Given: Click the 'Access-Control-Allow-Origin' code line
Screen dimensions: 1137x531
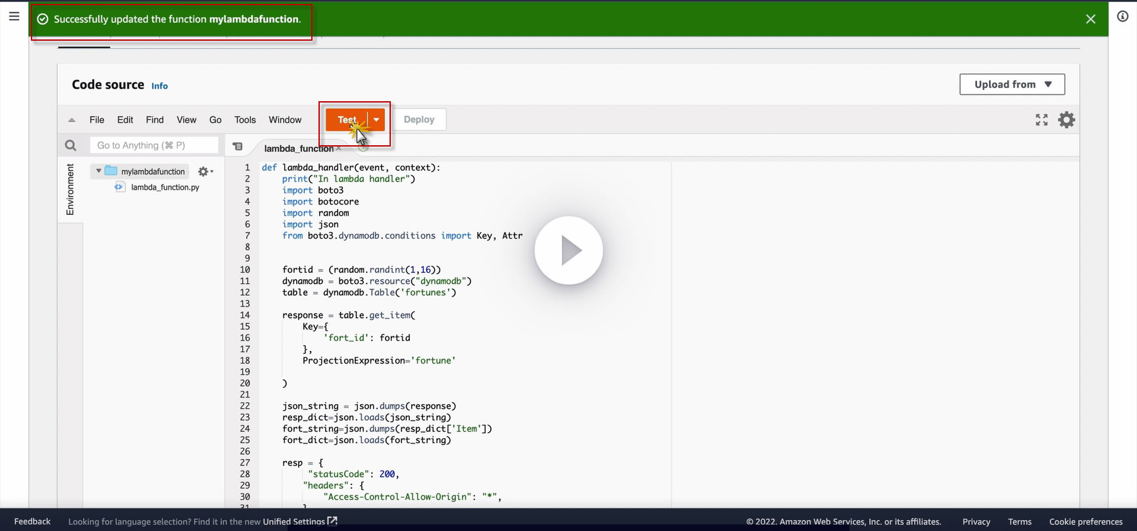Looking at the screenshot, I should tap(413, 497).
